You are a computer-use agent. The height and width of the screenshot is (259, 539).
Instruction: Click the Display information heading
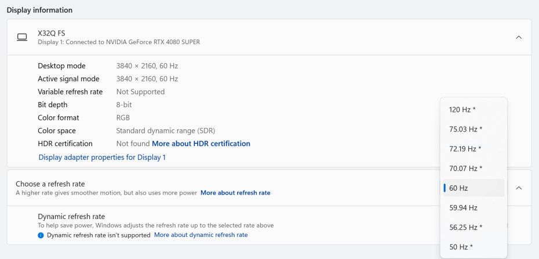pyautogui.click(x=39, y=10)
